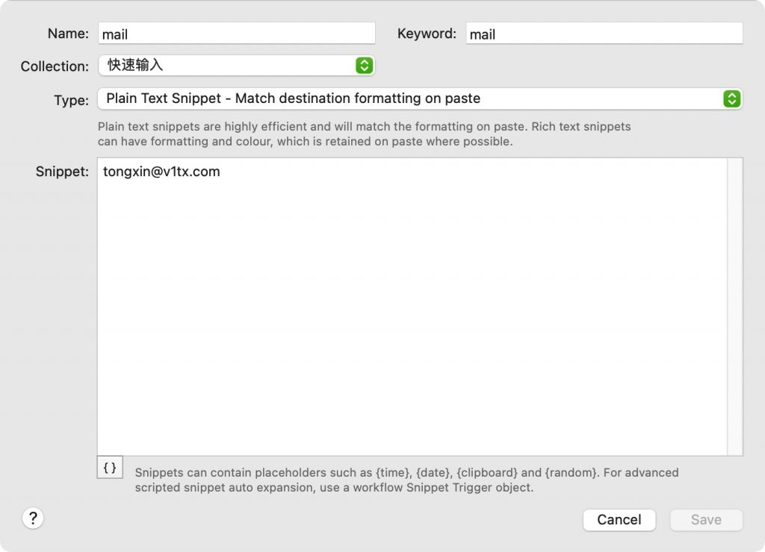Click the Snippet area vertical scrollbar
The width and height of the screenshot is (765, 552).
[735, 307]
